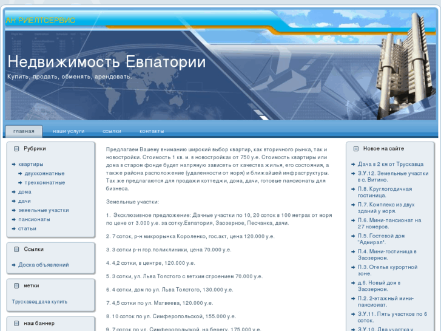Open the Трускавец дача купить tag
Image resolution: width=441 pixels, height=331 pixels.
pyautogui.click(x=39, y=302)
